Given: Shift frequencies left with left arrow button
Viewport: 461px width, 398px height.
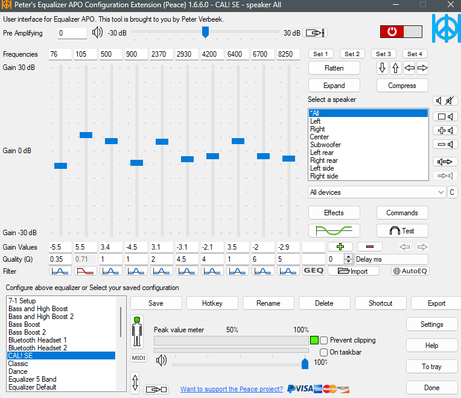Looking at the screenshot, I should point(409,68).
